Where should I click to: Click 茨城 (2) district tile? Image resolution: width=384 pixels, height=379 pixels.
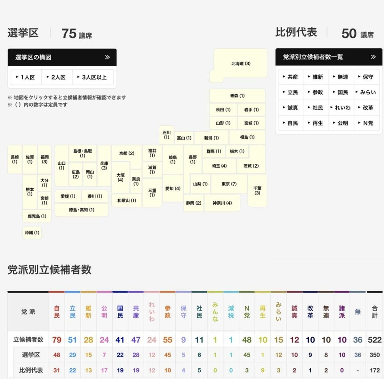tap(251, 166)
